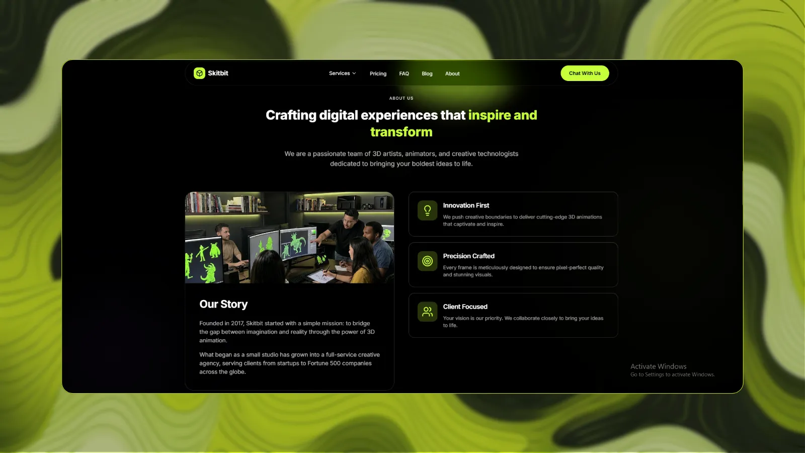Viewport: 805px width, 453px height.
Task: Open the Services dropdown menu
Action: [340, 73]
